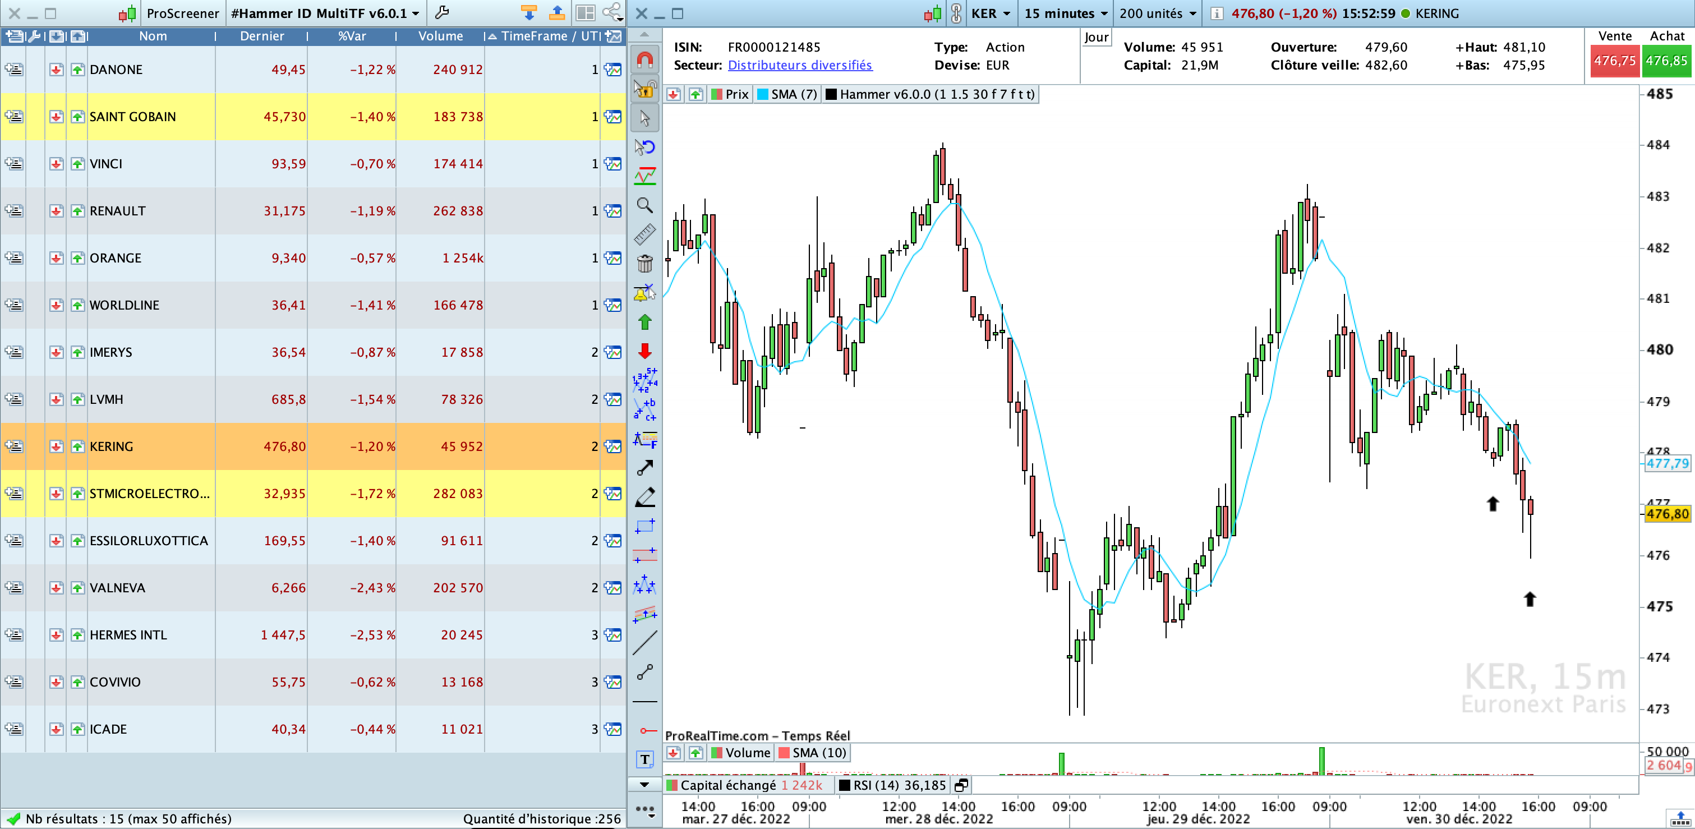Select the segment line tool
Image resolution: width=1695 pixels, height=829 pixels.
(645, 672)
